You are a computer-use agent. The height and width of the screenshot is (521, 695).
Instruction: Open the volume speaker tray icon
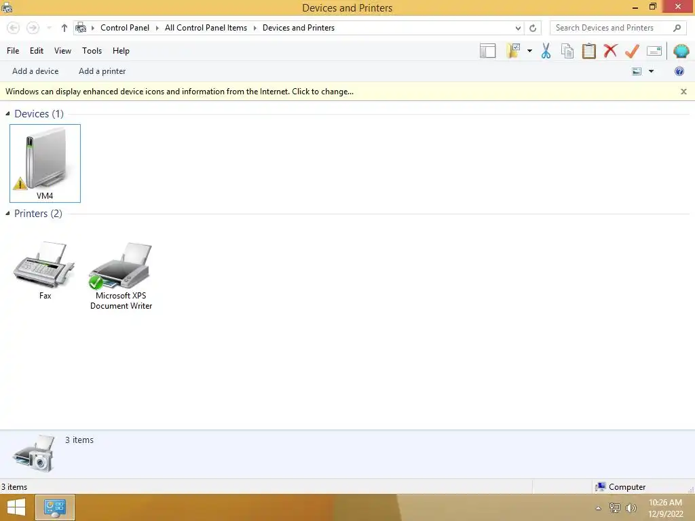coord(631,508)
